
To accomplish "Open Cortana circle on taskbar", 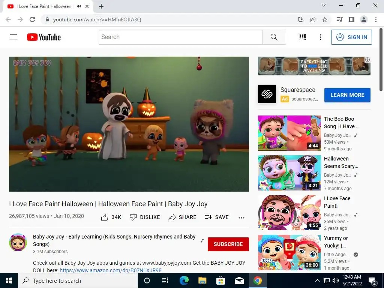I will click(x=147, y=280).
